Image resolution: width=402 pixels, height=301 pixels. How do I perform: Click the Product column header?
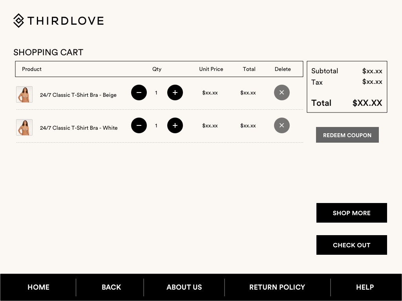click(x=32, y=69)
